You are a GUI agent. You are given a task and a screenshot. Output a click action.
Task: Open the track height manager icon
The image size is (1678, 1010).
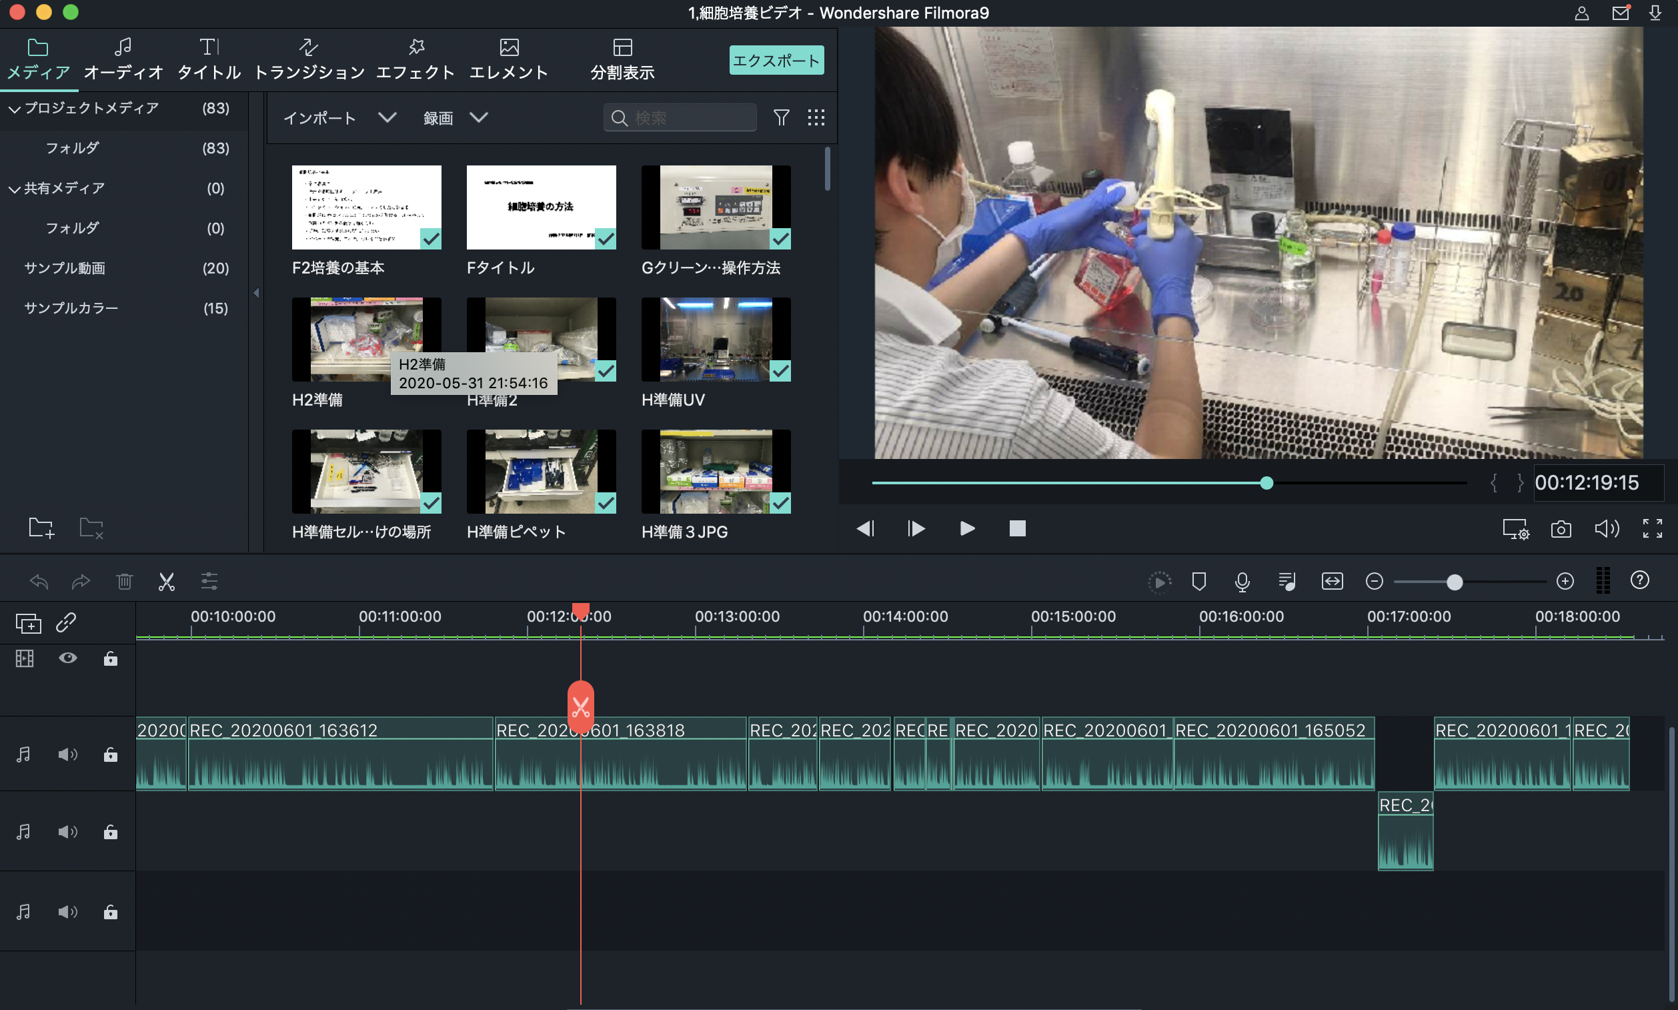click(x=1603, y=580)
